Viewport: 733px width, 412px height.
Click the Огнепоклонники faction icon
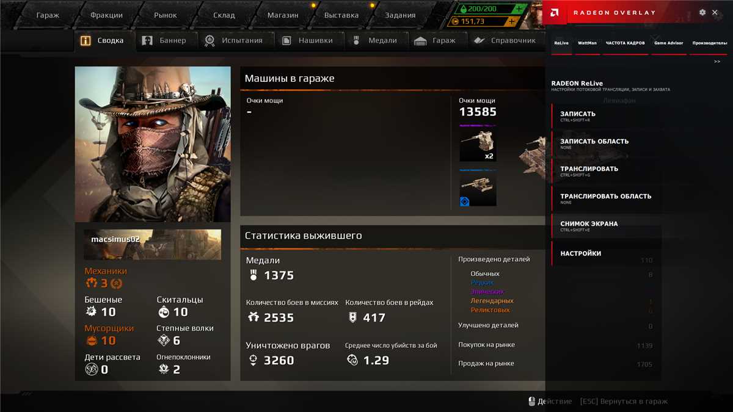tap(163, 369)
